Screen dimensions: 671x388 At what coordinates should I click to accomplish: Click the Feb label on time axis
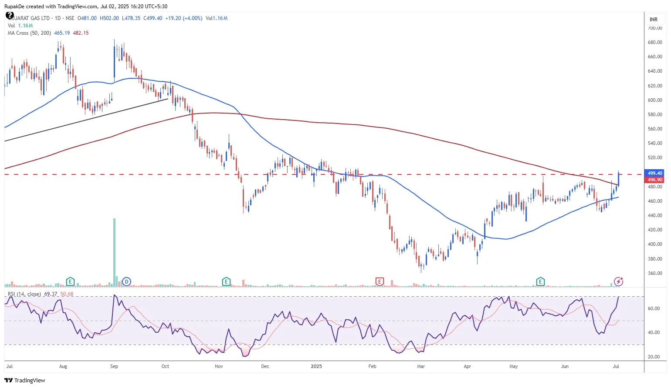[x=372, y=367]
